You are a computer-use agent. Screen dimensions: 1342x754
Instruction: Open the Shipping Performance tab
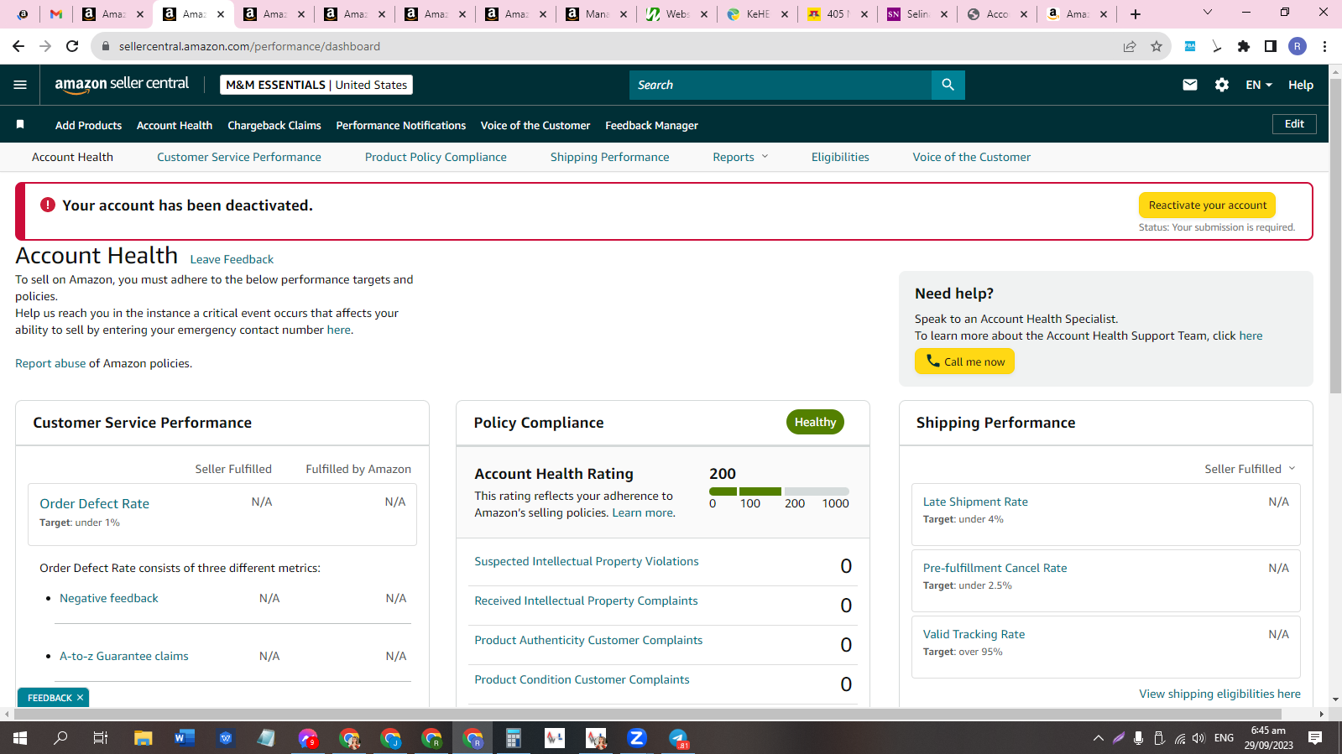point(610,157)
